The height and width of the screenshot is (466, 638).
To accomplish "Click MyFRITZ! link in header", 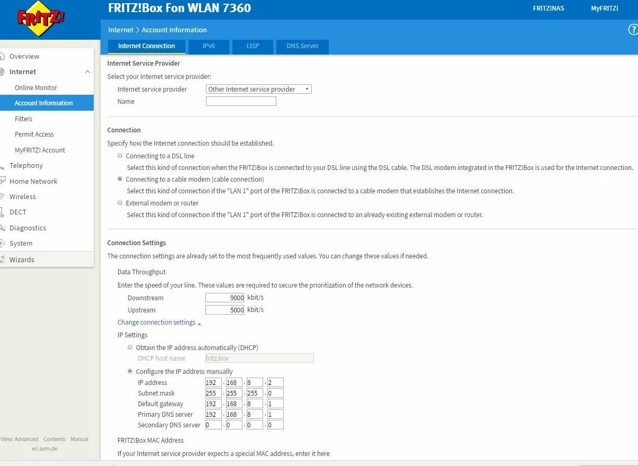I will 605,8.
